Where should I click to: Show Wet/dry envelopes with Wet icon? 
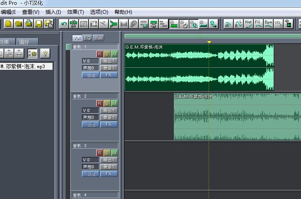(x=249, y=24)
